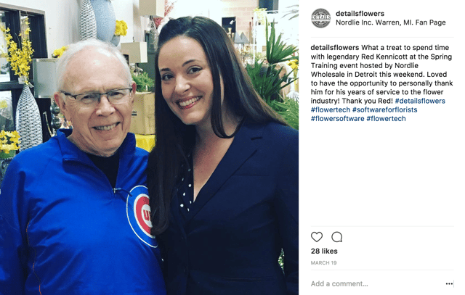The image size is (465, 295).
Task: Open Nordlie Inc. Warren, MI. Fan Page location
Action: 391,22
